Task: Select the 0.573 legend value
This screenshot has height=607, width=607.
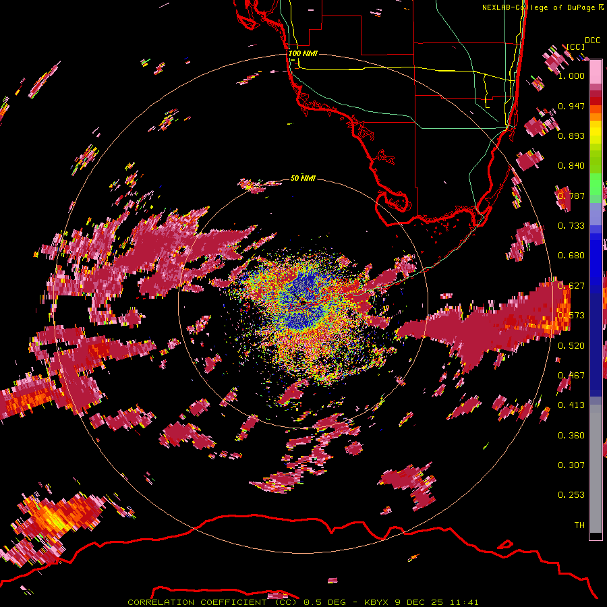Action: coord(571,316)
